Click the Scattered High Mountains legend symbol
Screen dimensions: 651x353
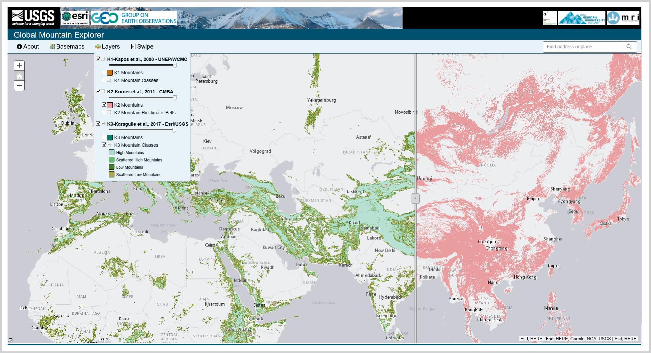point(112,160)
